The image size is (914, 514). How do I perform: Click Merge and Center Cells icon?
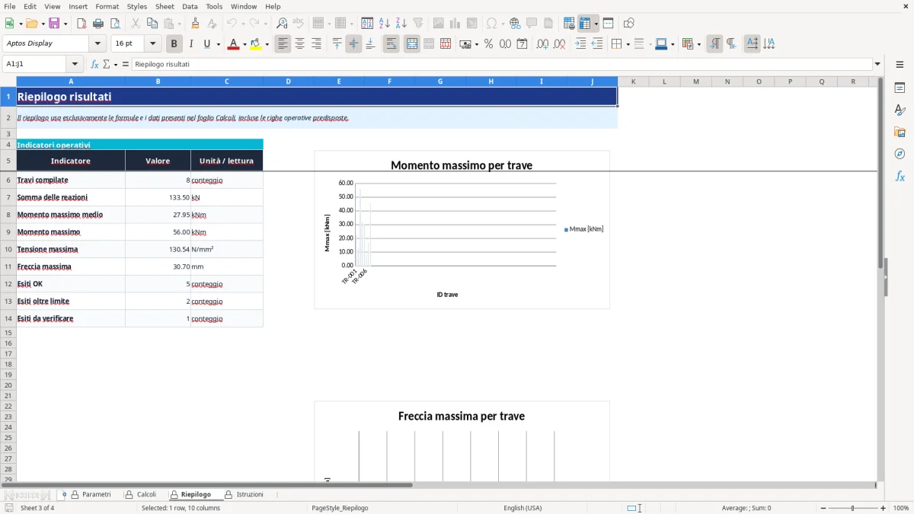412,44
